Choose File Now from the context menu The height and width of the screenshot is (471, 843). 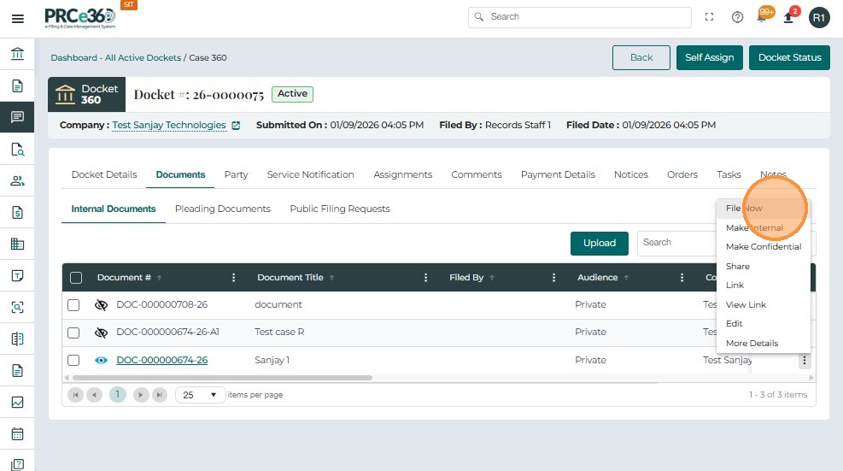[x=763, y=209]
